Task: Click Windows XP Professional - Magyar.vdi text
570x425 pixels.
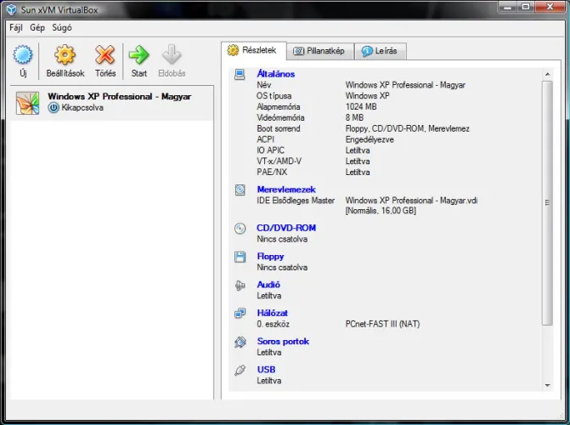Action: coord(411,201)
